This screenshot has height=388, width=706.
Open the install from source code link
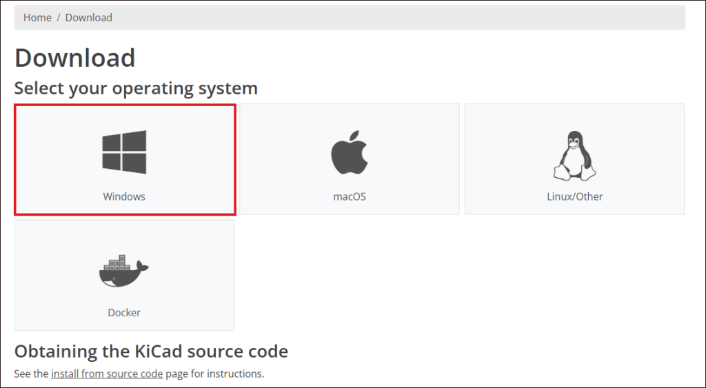click(x=107, y=374)
